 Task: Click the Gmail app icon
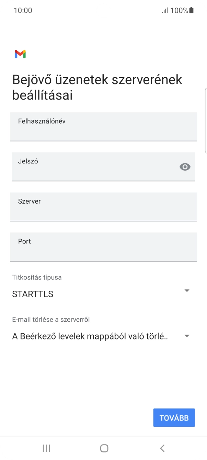pos(21,54)
